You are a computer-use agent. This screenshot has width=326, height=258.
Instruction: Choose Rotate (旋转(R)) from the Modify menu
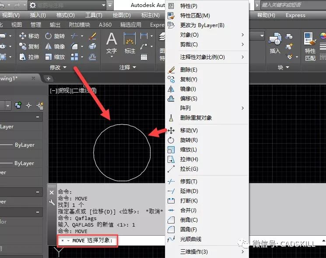pyautogui.click(x=207, y=140)
